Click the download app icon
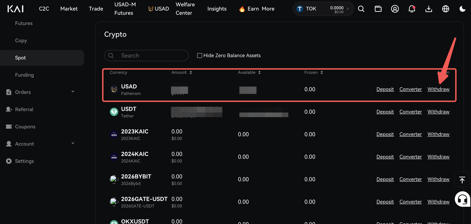 coord(429,9)
